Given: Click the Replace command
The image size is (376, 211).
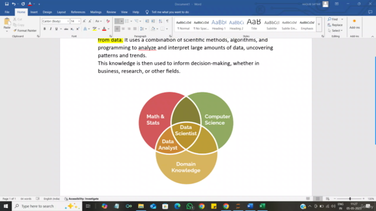Looking at the screenshot, I should (335, 25).
